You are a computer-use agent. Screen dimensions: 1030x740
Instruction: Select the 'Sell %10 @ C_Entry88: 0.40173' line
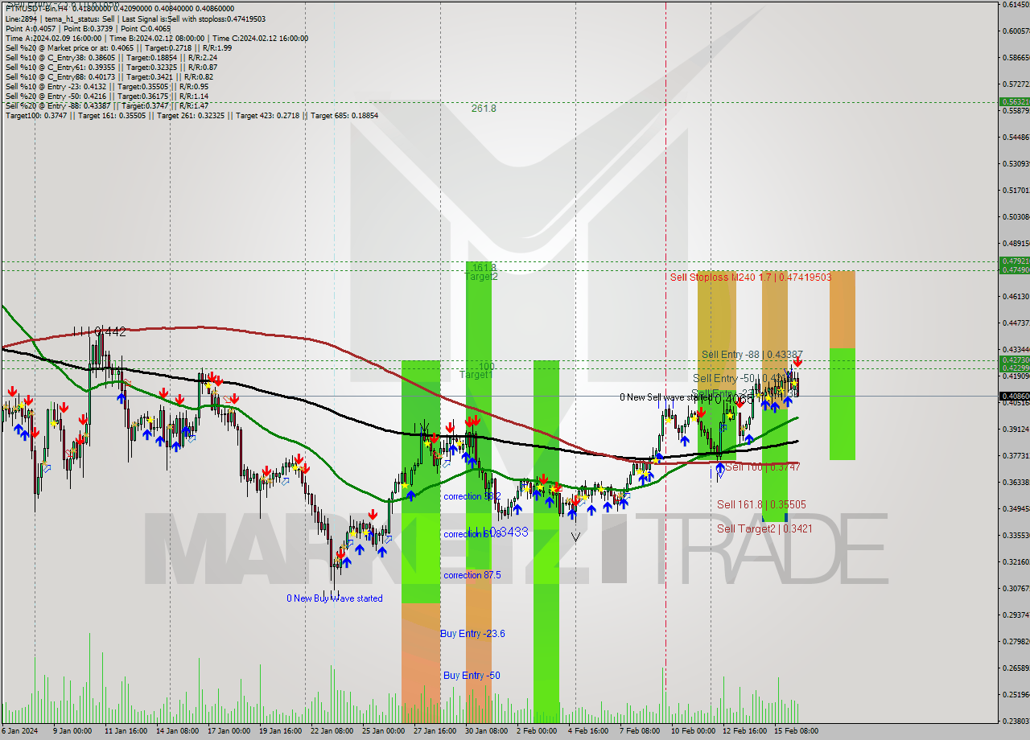[x=109, y=76]
